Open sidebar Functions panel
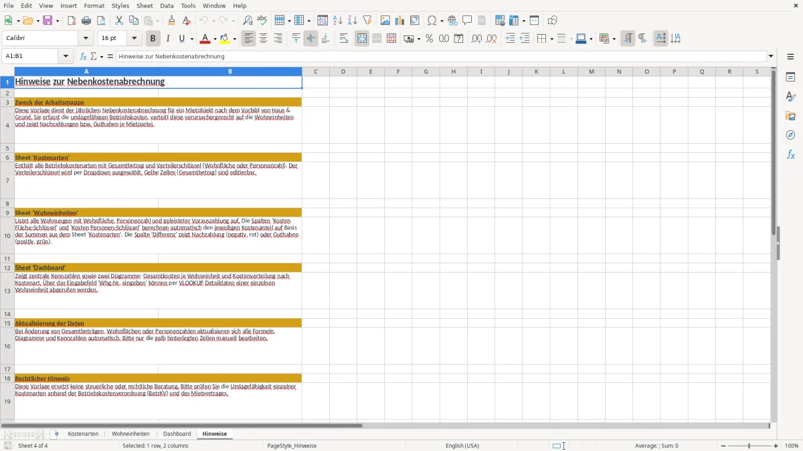Viewport: 803px width, 451px height. (790, 154)
